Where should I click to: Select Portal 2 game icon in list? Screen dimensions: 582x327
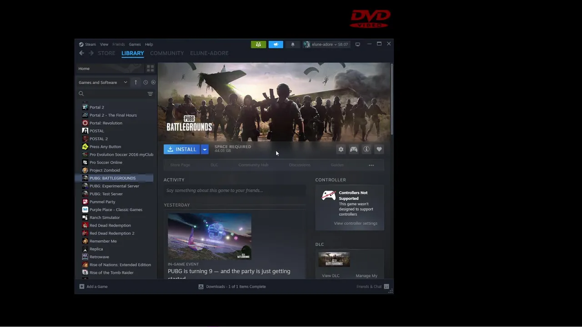[85, 107]
